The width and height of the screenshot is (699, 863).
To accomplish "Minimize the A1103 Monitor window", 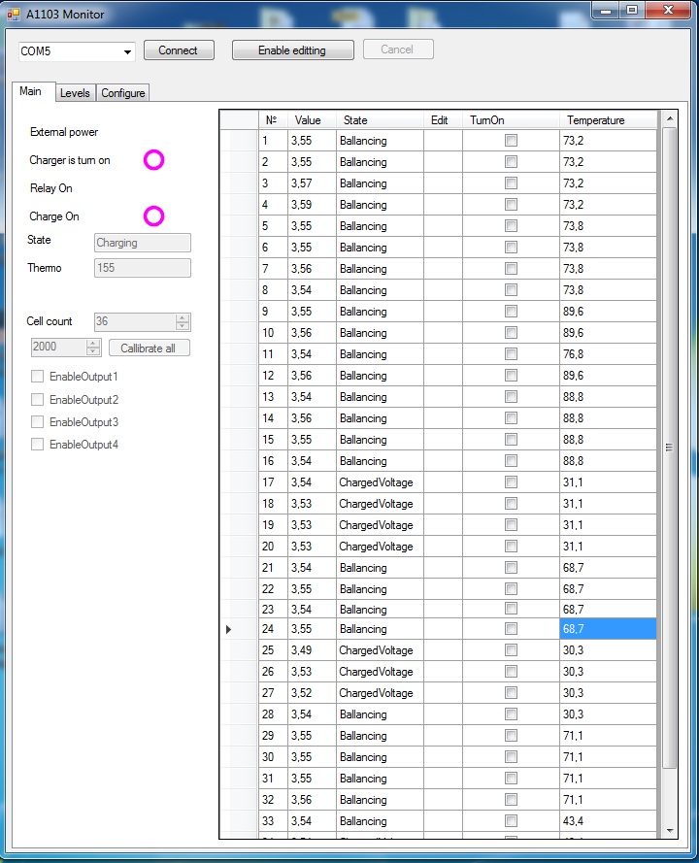I will coord(608,11).
